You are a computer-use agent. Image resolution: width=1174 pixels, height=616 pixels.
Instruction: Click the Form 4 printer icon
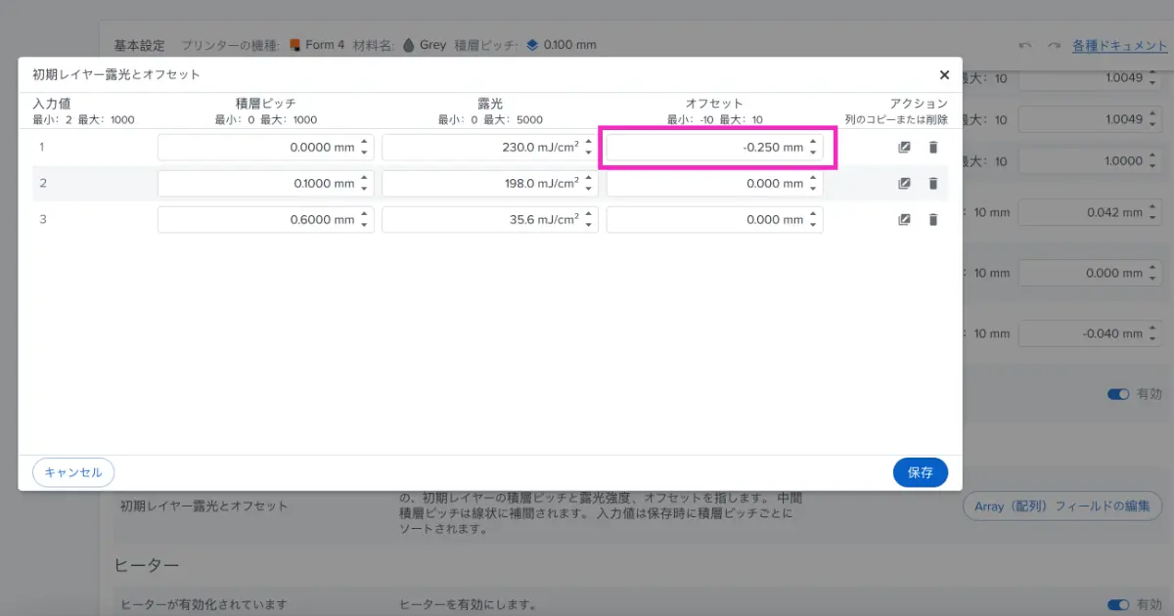pos(294,45)
